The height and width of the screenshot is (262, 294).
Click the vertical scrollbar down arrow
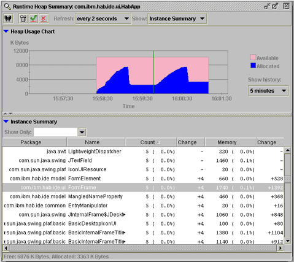(x=288, y=241)
